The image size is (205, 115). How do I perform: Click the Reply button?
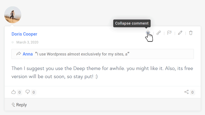coord(19,105)
